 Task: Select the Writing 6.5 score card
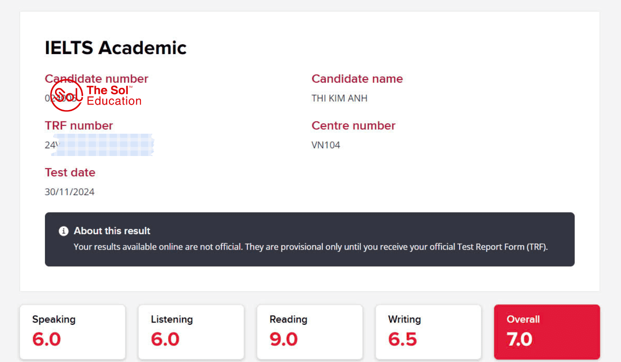tap(428, 332)
